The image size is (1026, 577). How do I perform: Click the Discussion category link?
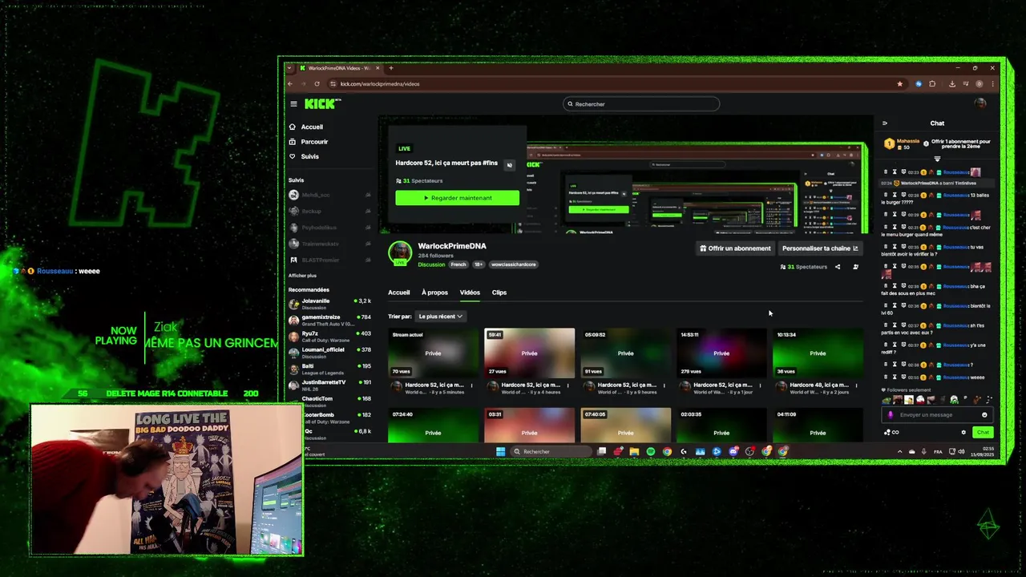tap(431, 264)
